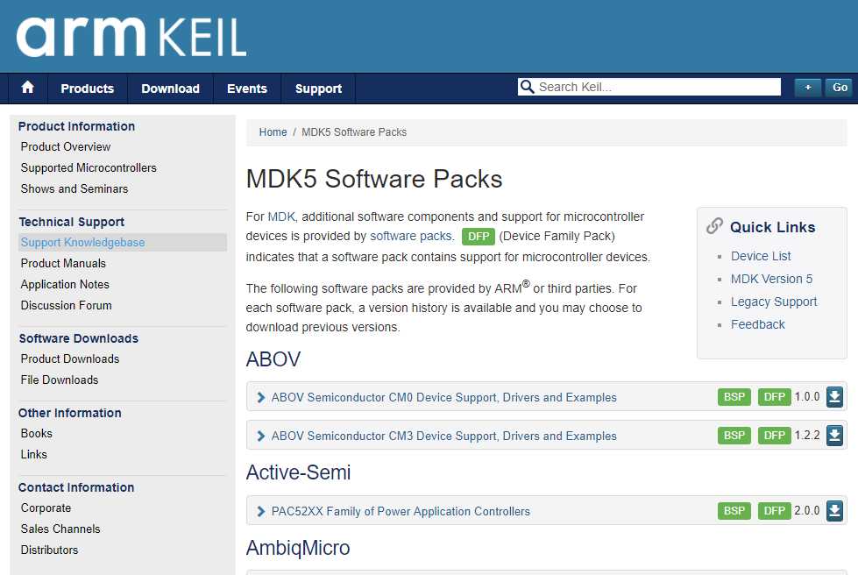Download ABOV CM0 pack version 1.0.0
The height and width of the screenshot is (575, 858).
(834, 397)
